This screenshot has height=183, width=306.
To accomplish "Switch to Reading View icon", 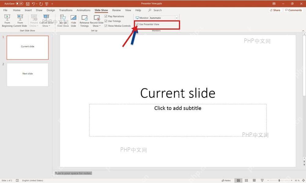I will [254, 181].
